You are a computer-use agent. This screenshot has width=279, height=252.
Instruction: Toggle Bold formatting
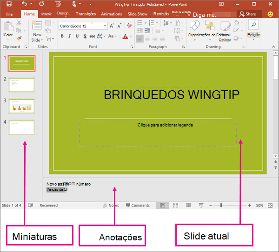tap(62, 36)
